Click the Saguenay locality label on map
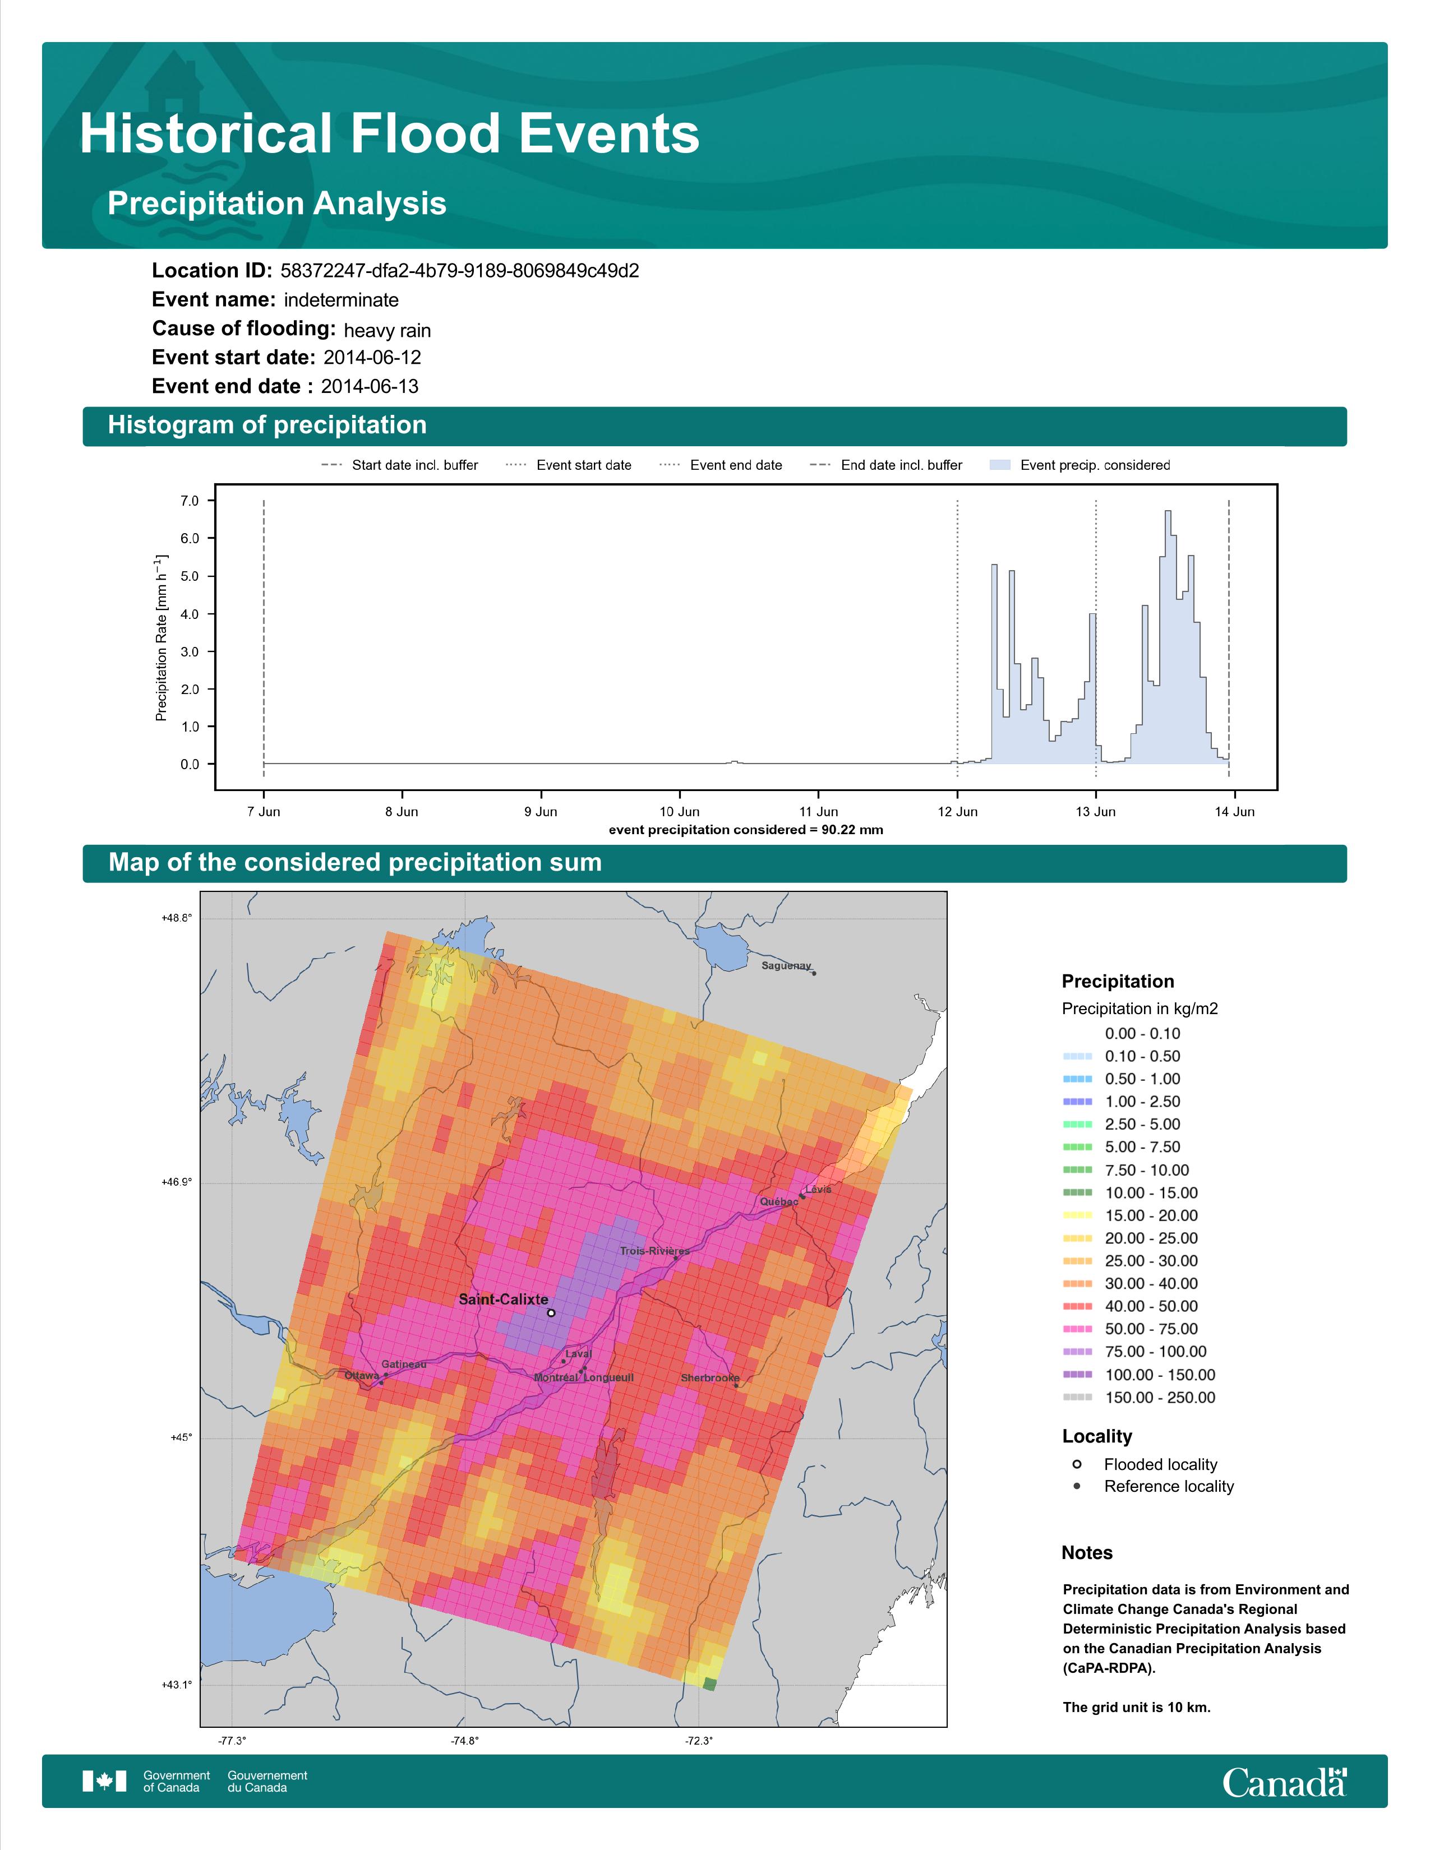The height and width of the screenshot is (1850, 1430). 786,966
